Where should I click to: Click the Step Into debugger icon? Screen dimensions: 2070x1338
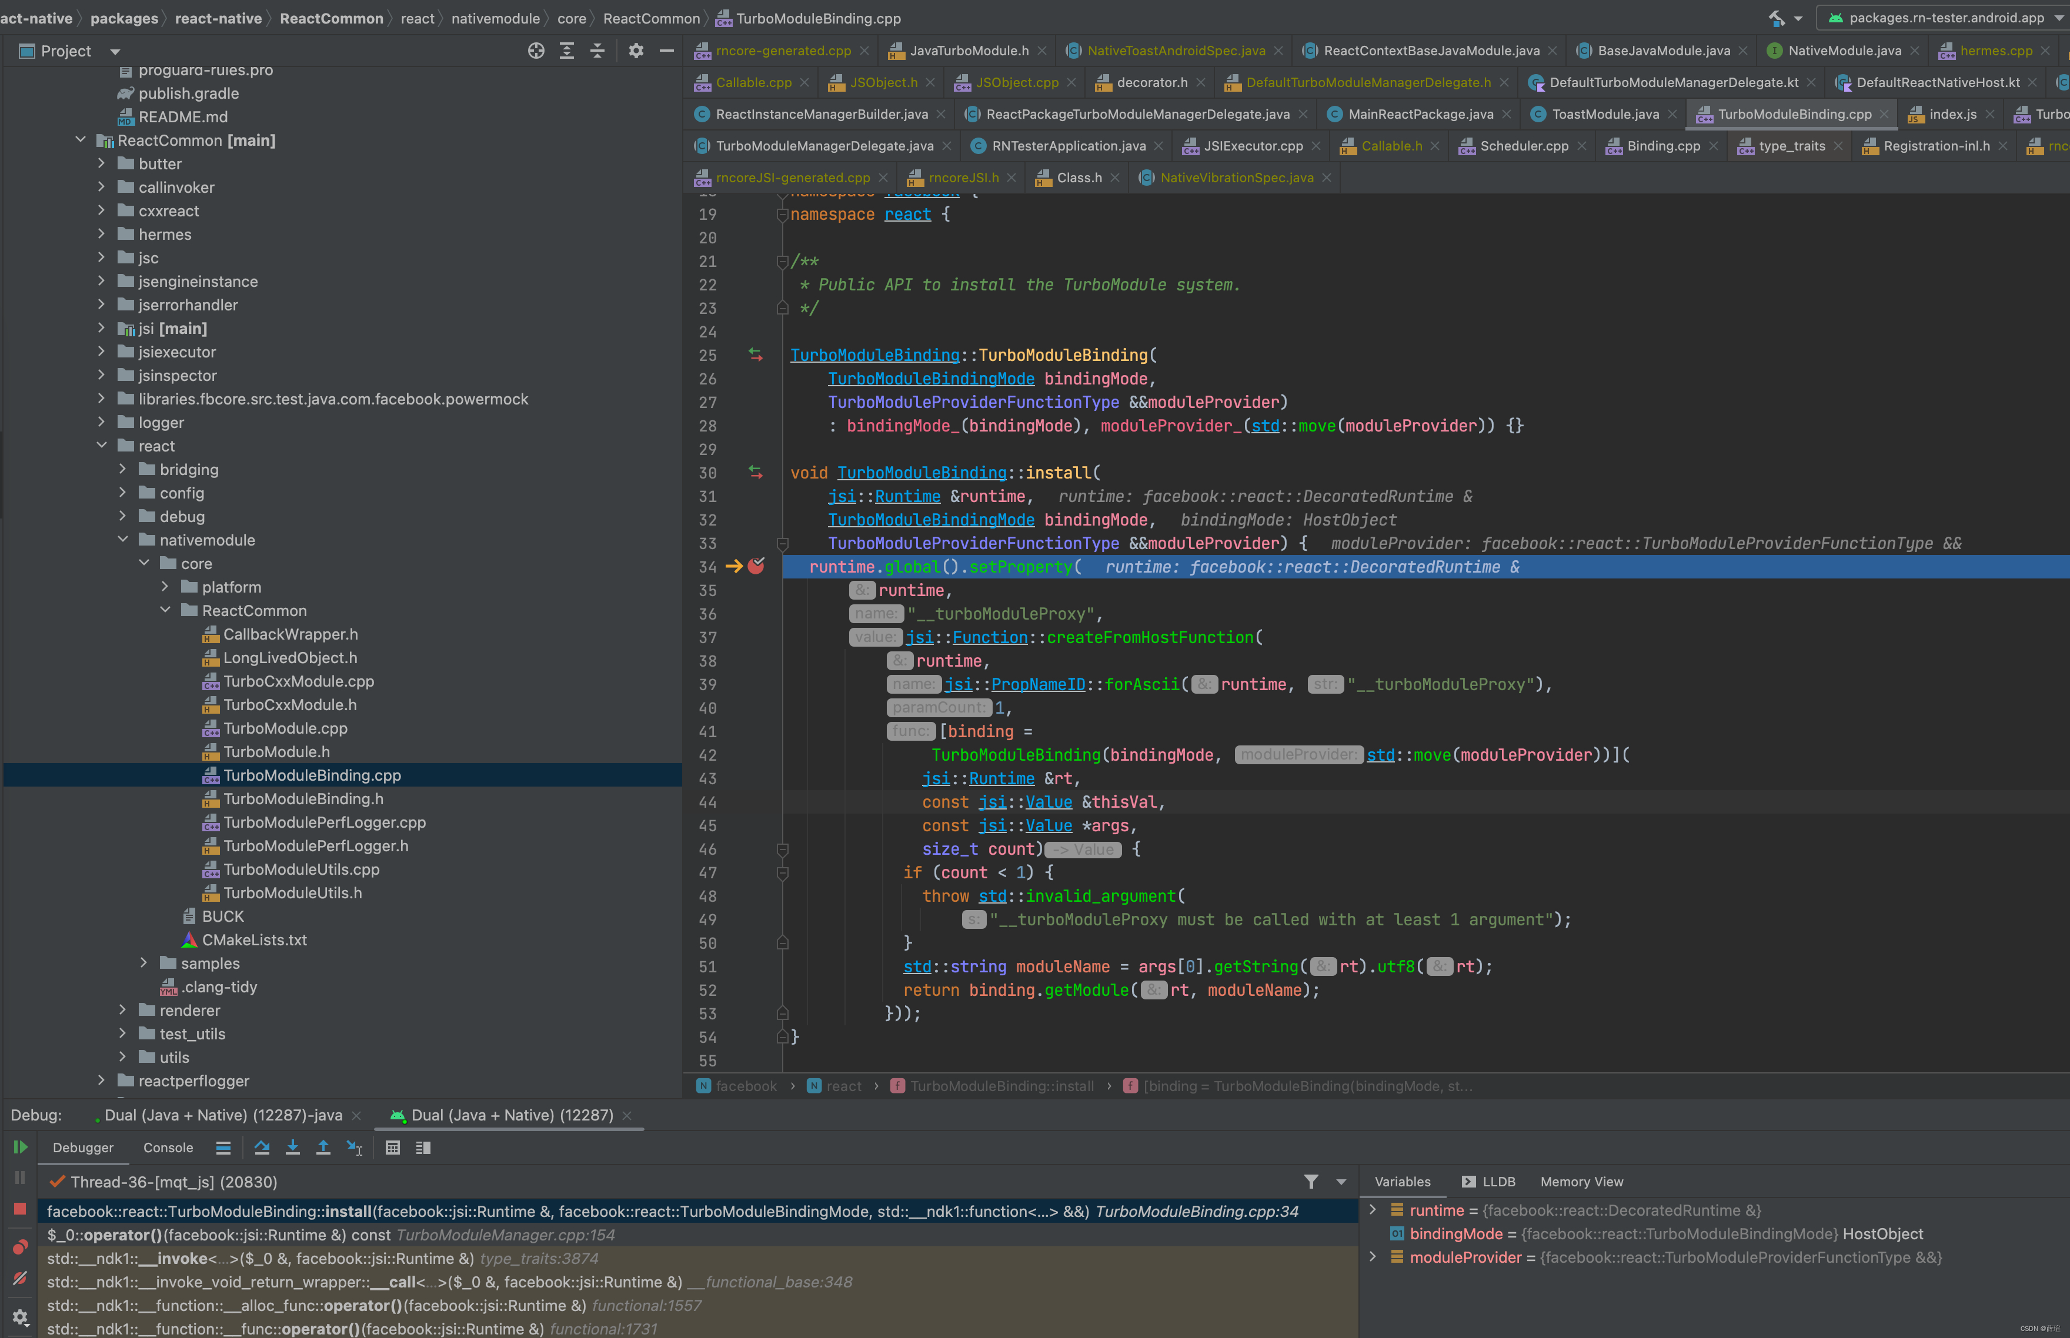293,1148
